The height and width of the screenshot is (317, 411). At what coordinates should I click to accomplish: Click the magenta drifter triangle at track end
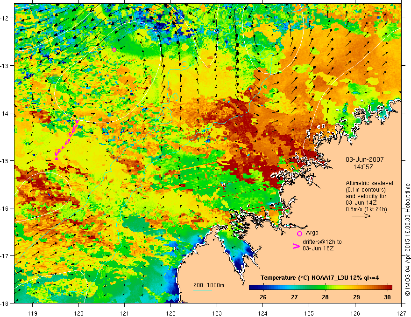[57, 158]
